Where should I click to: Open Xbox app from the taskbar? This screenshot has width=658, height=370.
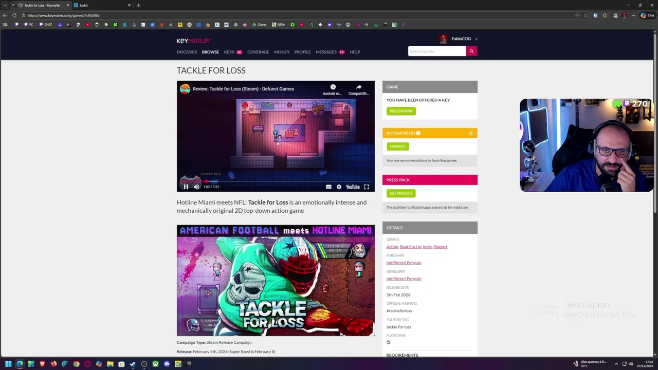[x=155, y=364]
